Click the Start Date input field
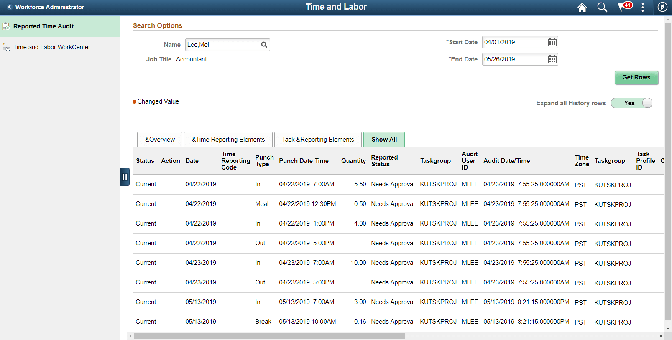 [x=514, y=42]
